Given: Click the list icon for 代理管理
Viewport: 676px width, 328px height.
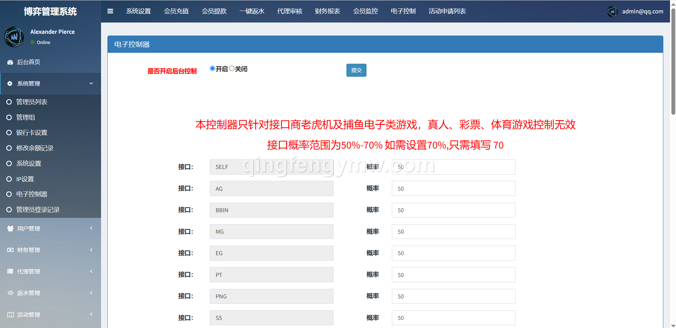Looking at the screenshot, I should [10, 271].
